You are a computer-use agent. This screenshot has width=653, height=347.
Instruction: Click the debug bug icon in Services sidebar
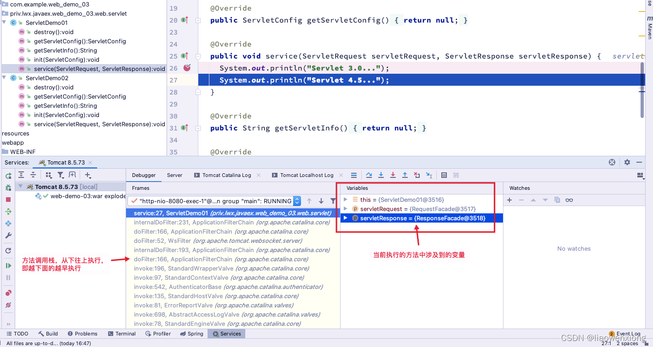pyautogui.click(x=8, y=188)
